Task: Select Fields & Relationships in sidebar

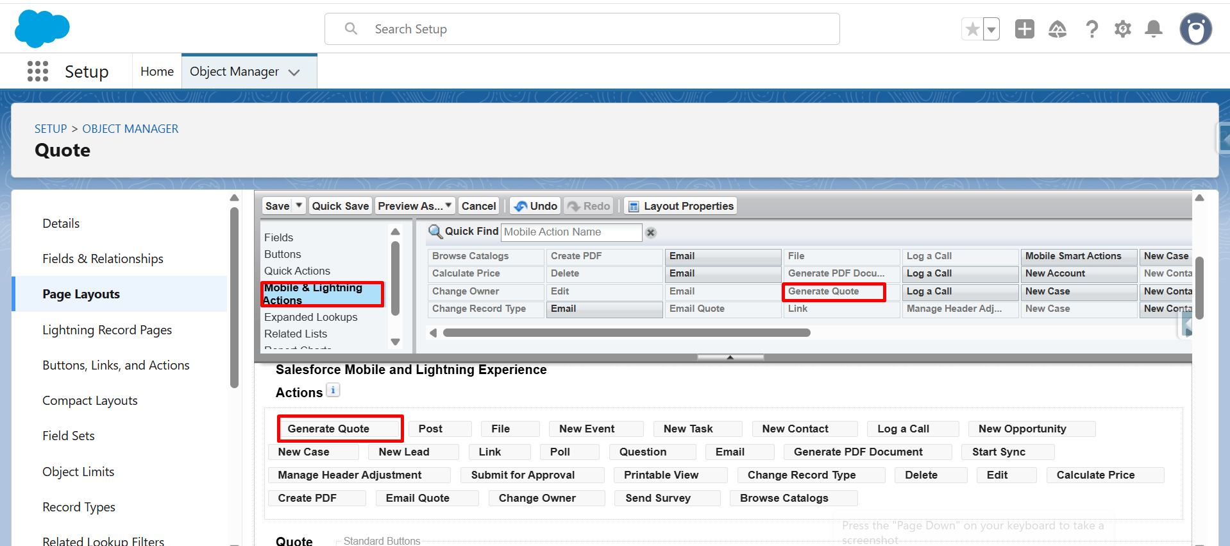Action: pyautogui.click(x=103, y=259)
